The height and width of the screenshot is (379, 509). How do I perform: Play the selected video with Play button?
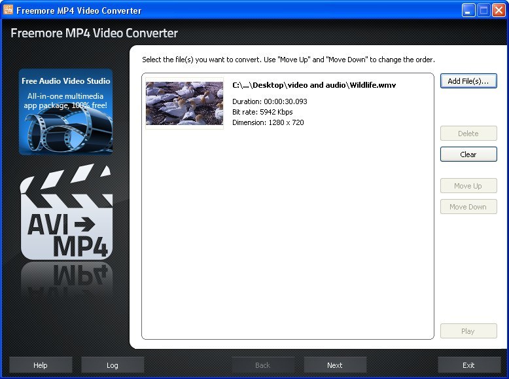468,331
